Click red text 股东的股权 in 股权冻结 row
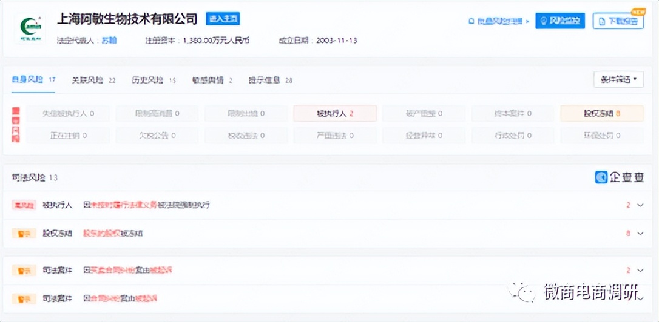This screenshot has width=659, height=322. coord(102,233)
